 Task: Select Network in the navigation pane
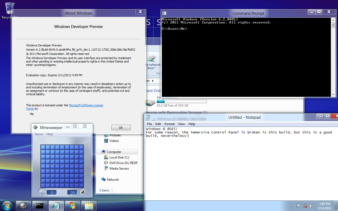pyautogui.click(x=113, y=180)
